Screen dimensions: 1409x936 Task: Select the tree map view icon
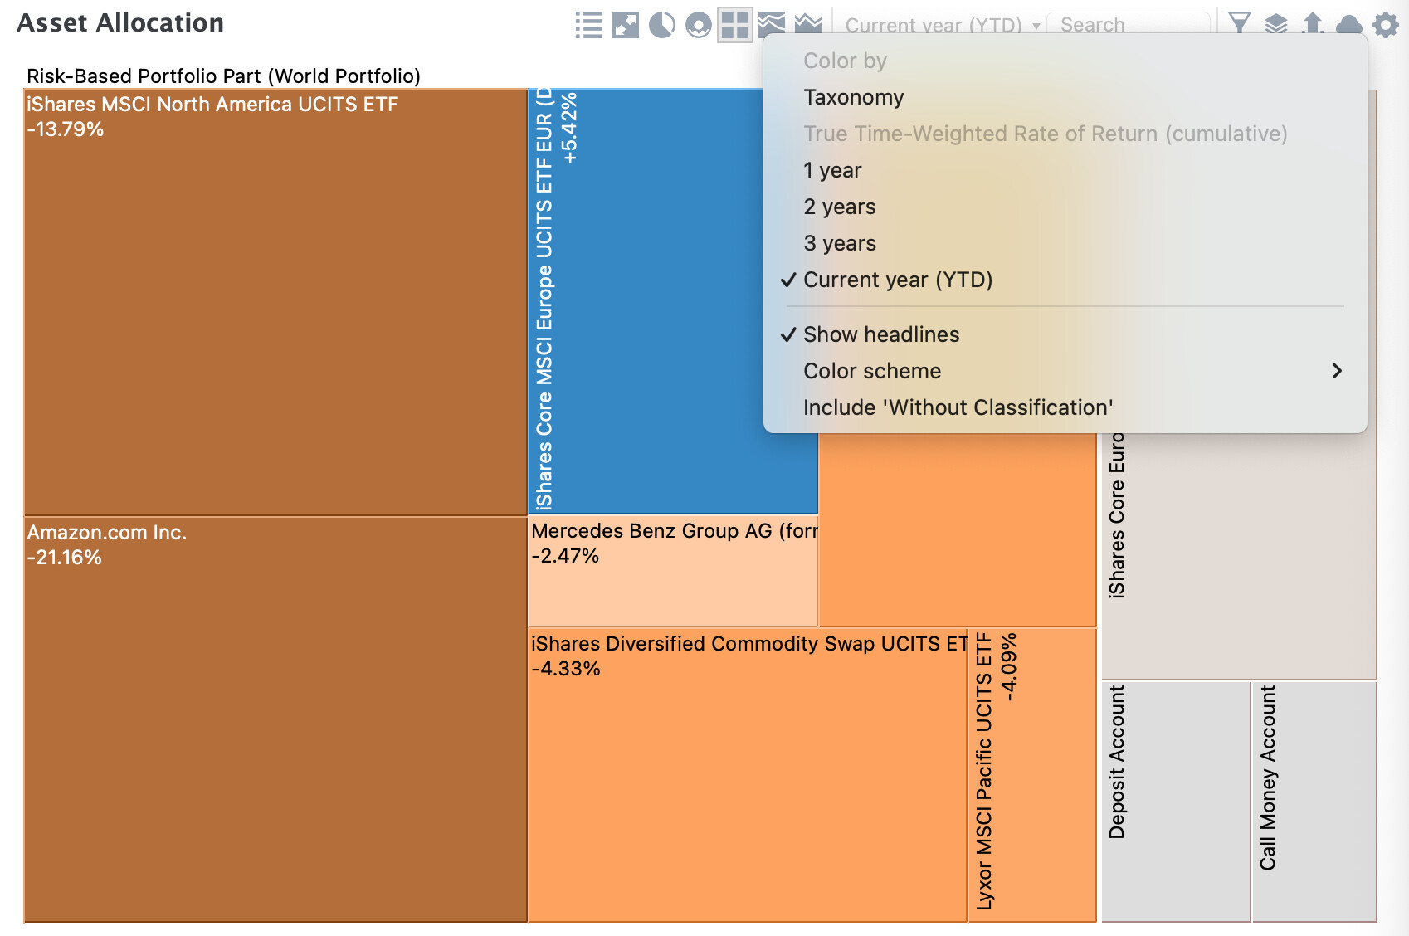coord(734,25)
